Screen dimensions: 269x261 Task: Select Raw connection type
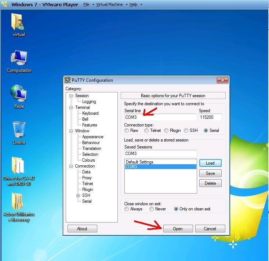(x=127, y=130)
